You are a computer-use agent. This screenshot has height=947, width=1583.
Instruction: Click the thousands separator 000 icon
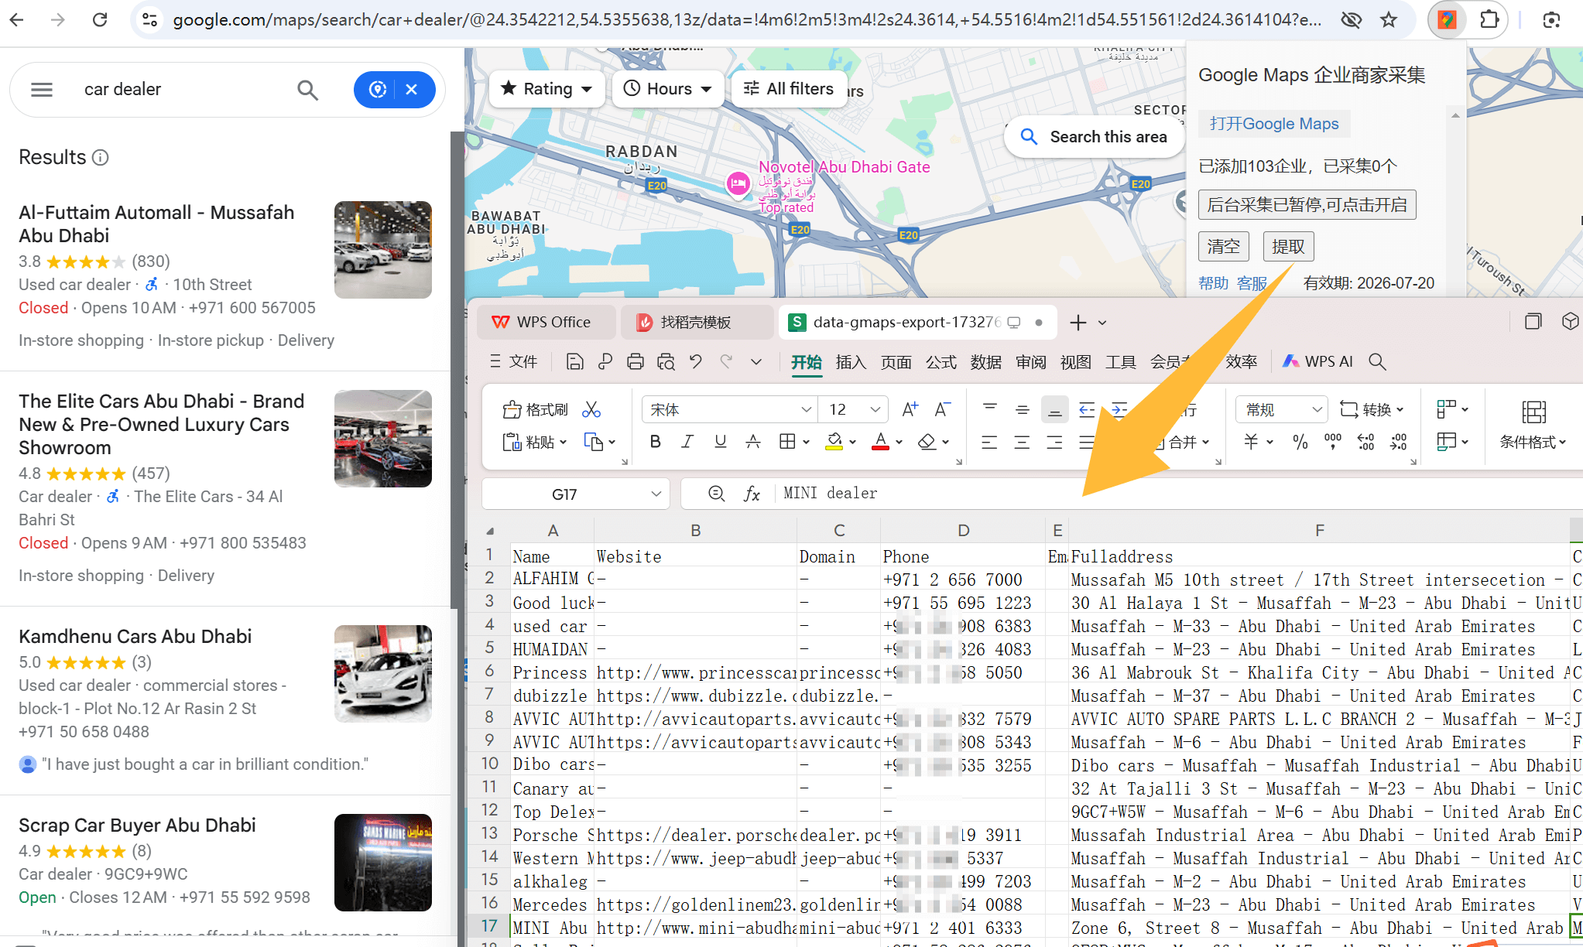(x=1333, y=442)
